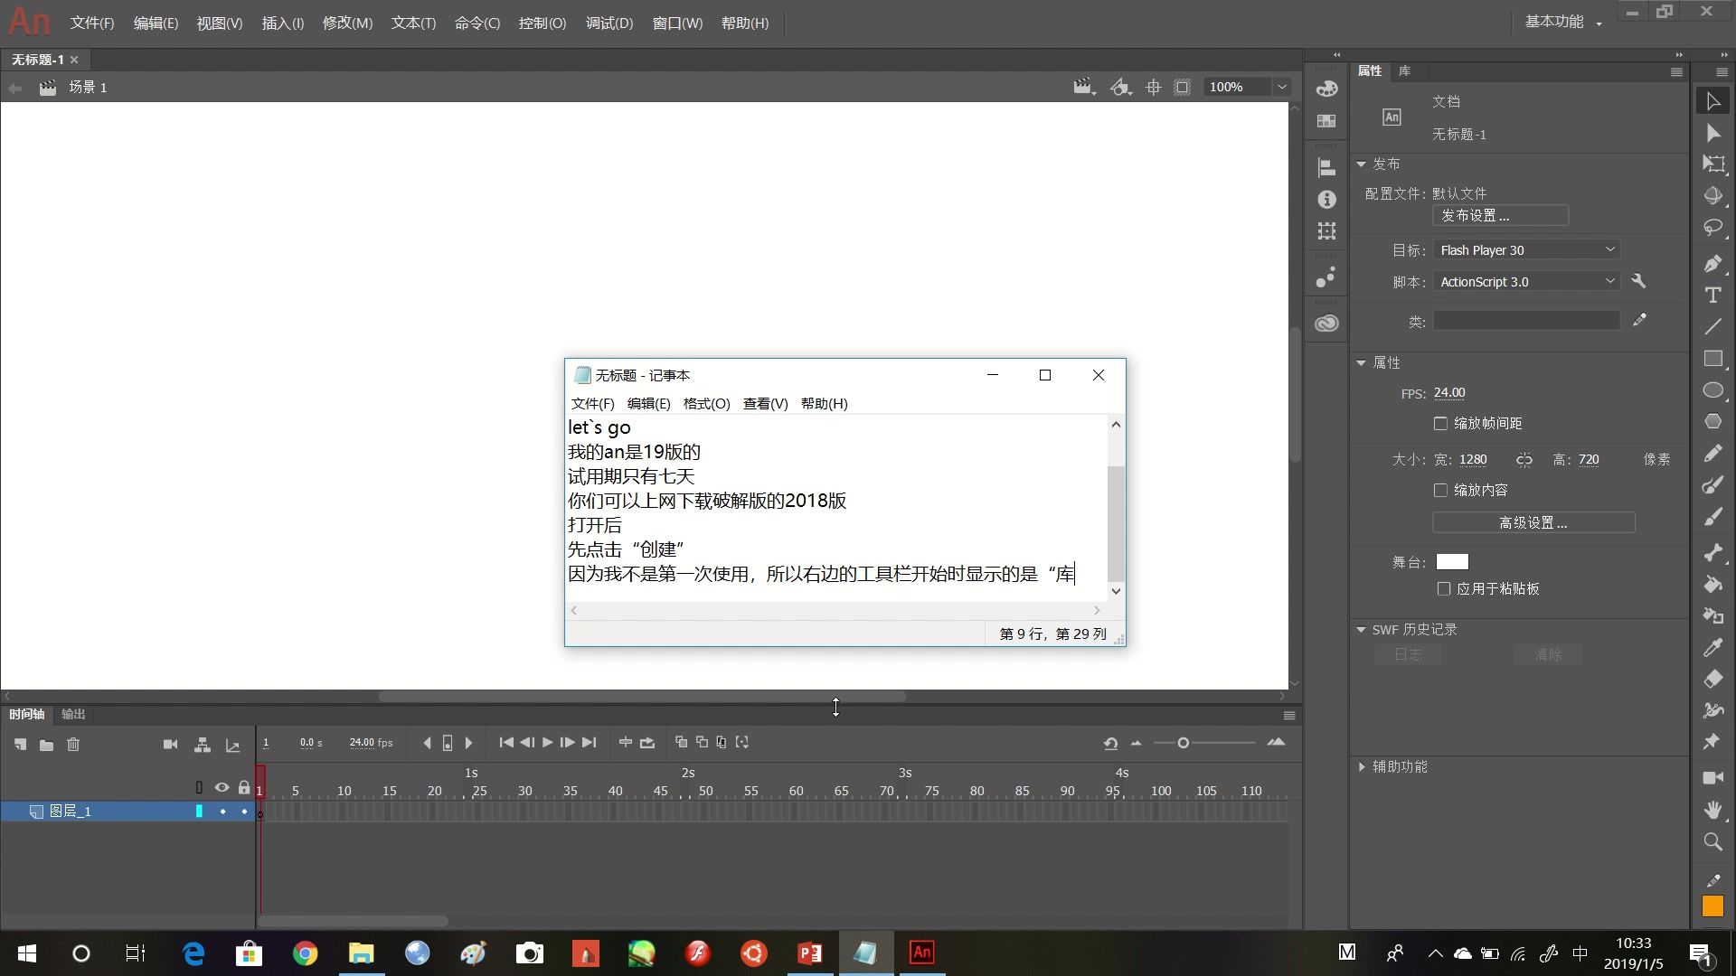Click the 发布设置 button
Viewport: 1736px width, 976px height.
1500,215
